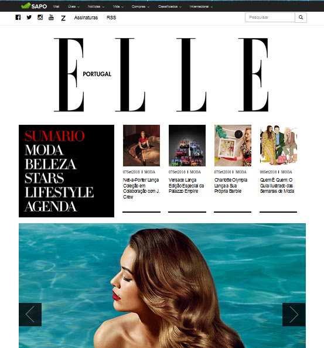Open the Facebook page icon
Screen dimensions: 324x348
pyautogui.click(x=18, y=18)
